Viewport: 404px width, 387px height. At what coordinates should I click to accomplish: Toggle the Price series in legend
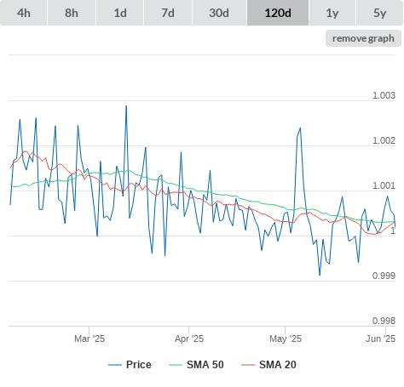coord(130,365)
